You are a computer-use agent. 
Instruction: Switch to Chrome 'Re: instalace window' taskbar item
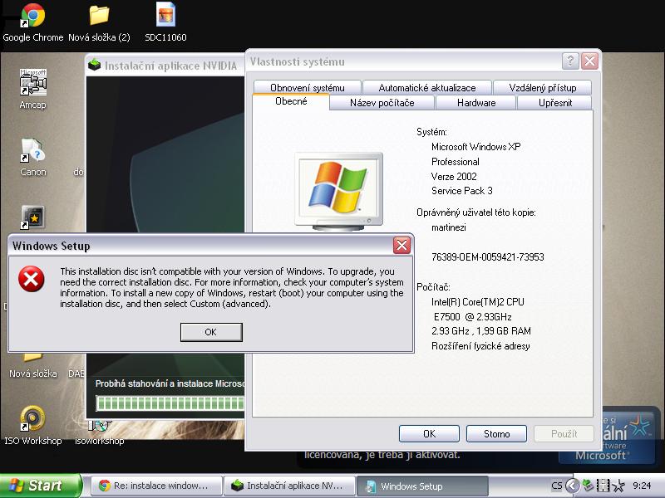point(155,486)
